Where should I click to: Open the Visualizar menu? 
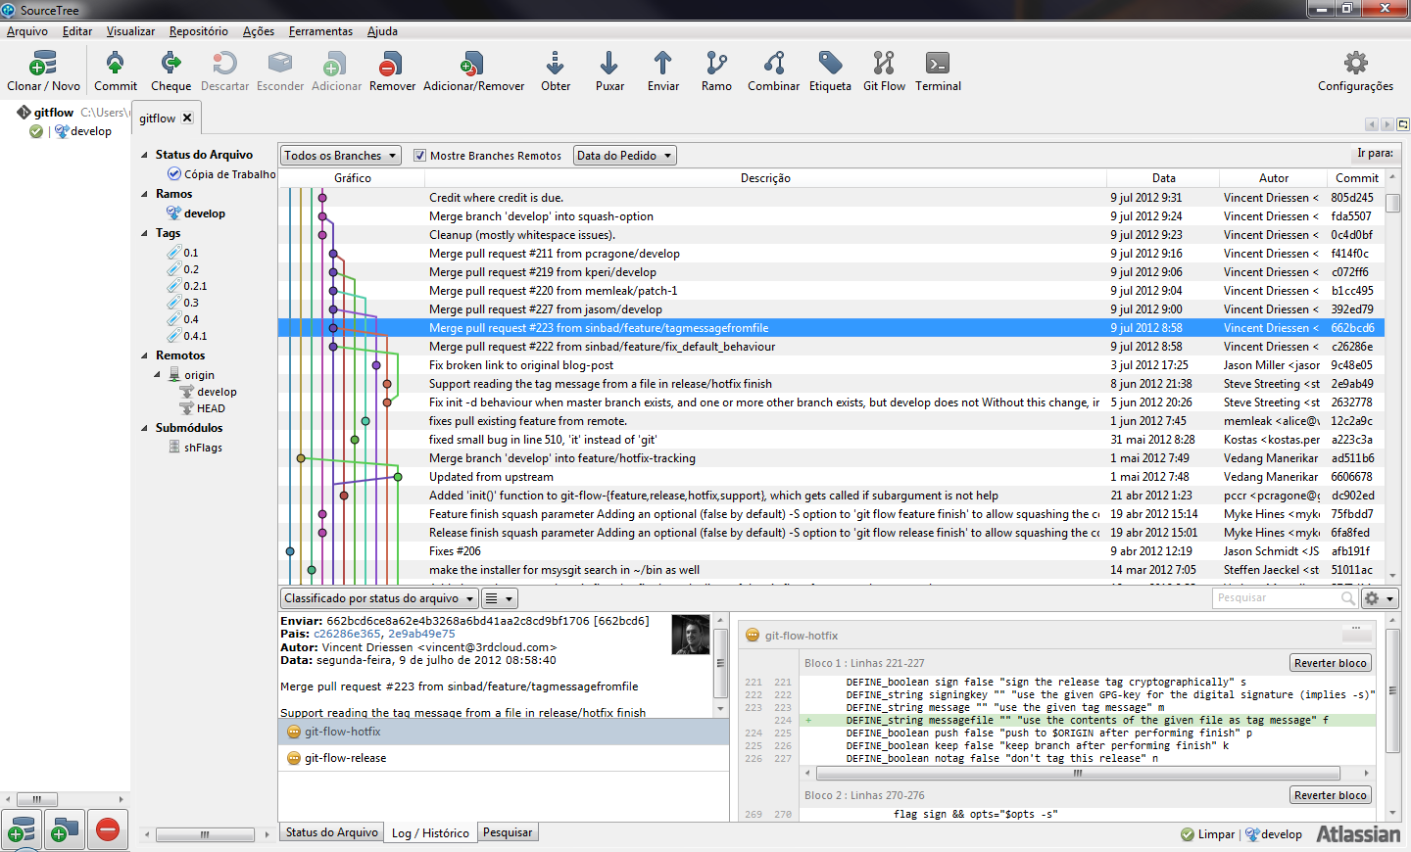coord(130,31)
